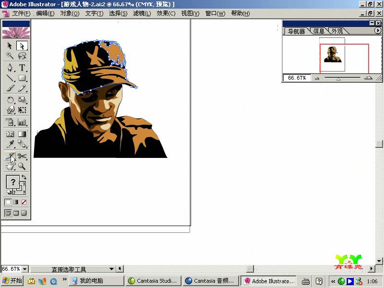Click the Navigator zoom slider handle
Screen dimensions: 384x288
pos(338,79)
